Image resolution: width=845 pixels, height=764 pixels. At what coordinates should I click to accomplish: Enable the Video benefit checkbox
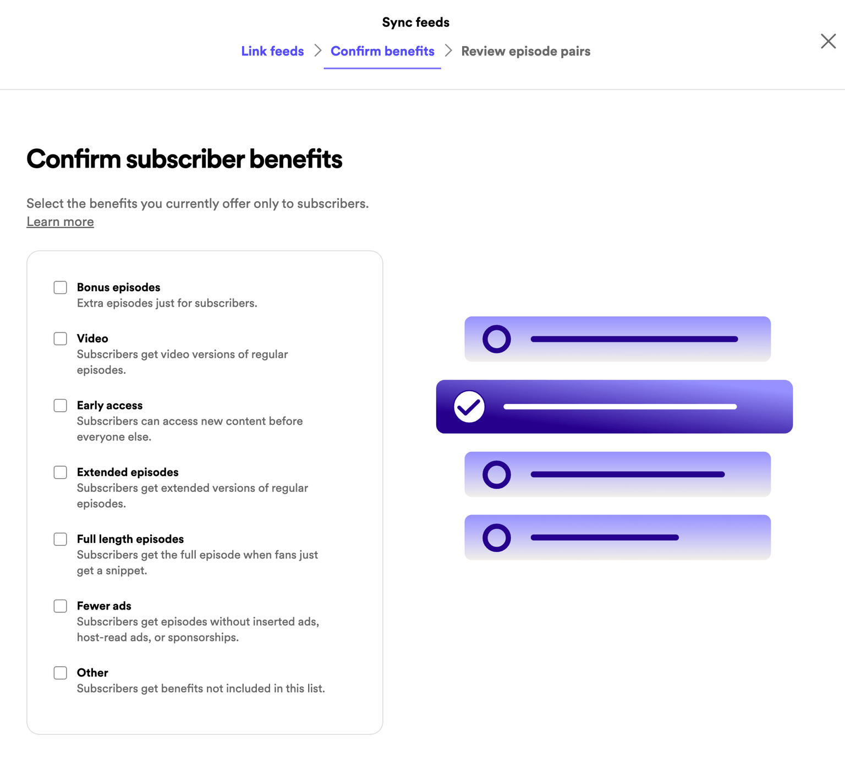tap(61, 339)
